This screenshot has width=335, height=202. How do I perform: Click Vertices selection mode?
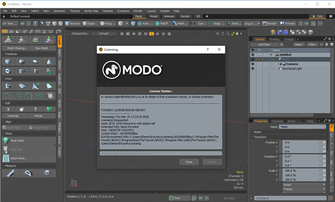click(x=73, y=23)
